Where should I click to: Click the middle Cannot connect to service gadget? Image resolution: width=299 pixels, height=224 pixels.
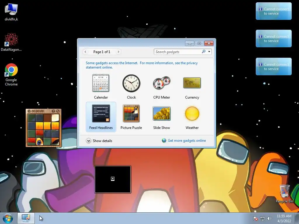click(274, 38)
